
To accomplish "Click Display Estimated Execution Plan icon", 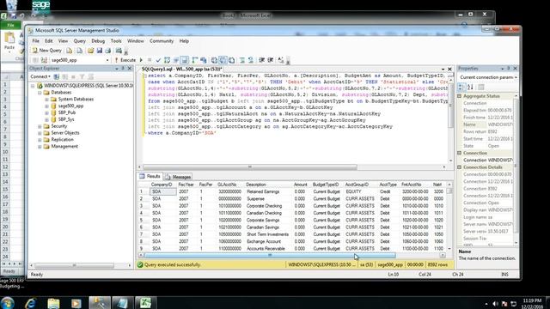I will pyautogui.click(x=167, y=60).
